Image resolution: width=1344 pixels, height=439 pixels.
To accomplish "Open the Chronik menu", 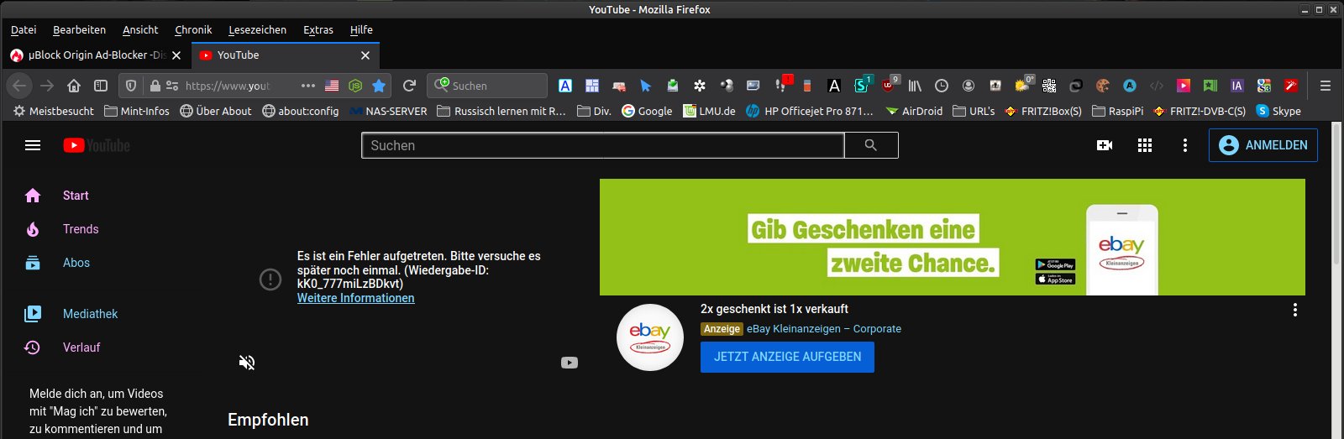I will tap(193, 29).
